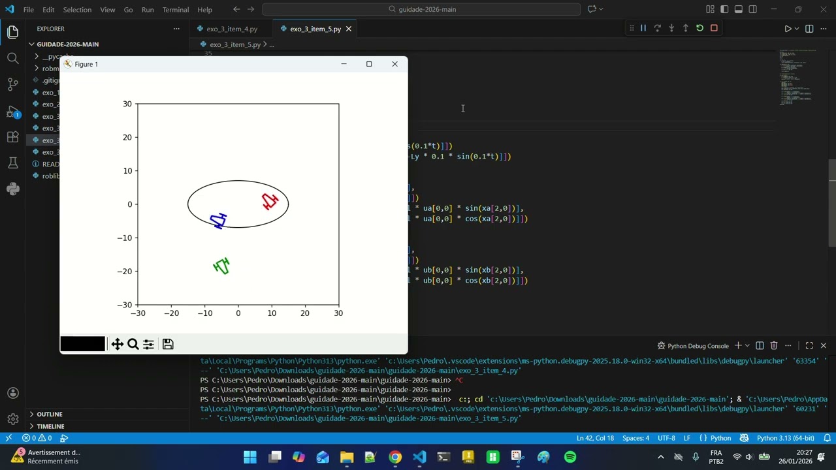This screenshot has width=836, height=470.
Task: Toggle the bottom Panel layout button
Action: tap(739, 9)
